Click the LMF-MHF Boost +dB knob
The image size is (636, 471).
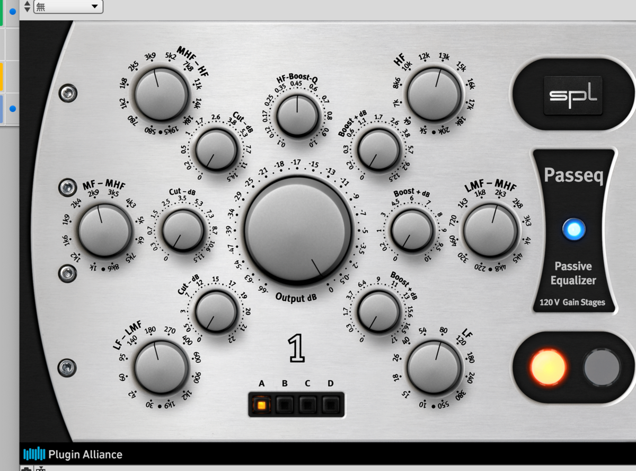pos(412,230)
